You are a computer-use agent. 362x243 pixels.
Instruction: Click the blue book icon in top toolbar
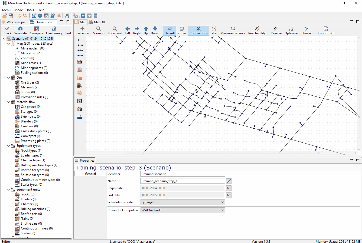(95, 16)
